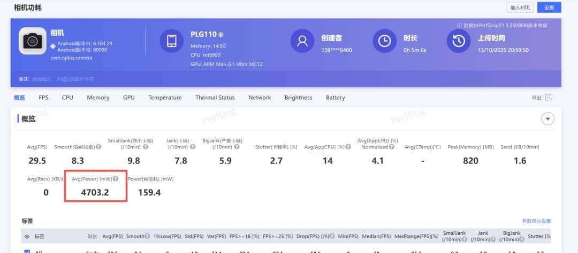This screenshot has height=253, width=578.
Task: Open help icon beside SmallJank overview metric
Action: click(x=146, y=147)
